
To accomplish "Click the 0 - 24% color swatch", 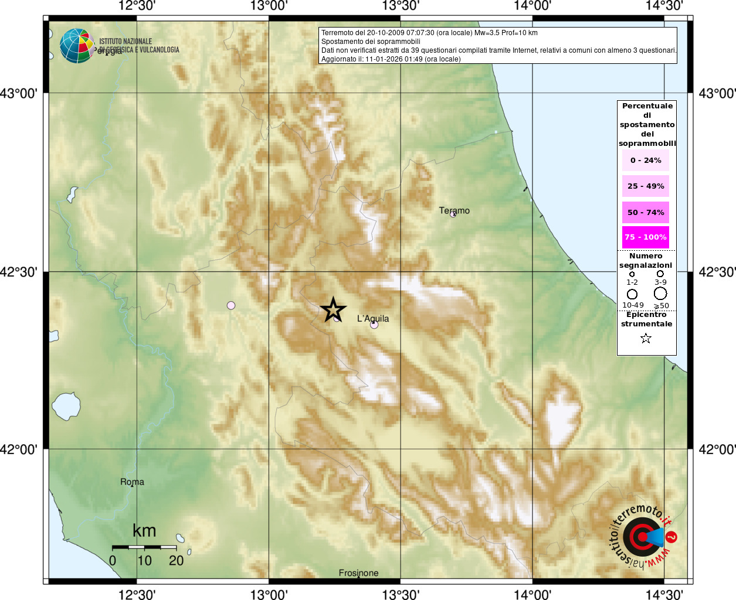I will pos(646,160).
